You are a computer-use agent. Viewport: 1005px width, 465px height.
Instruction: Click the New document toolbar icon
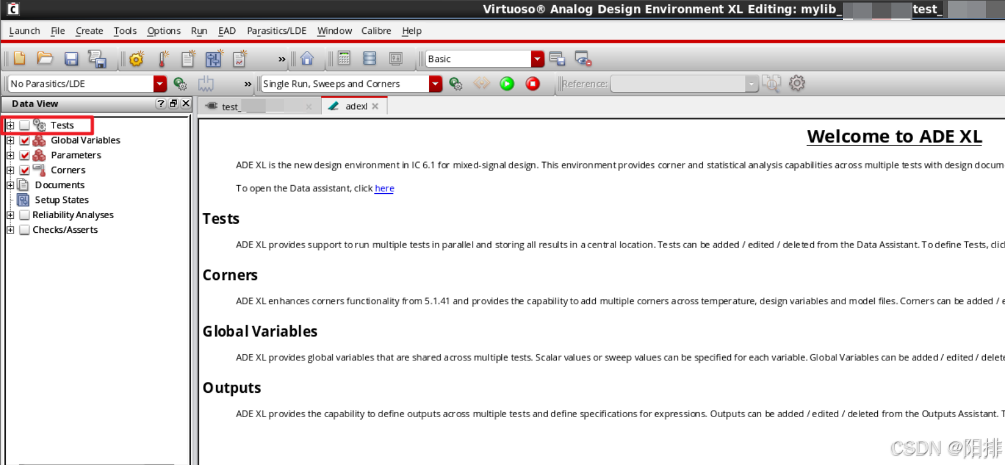point(20,59)
